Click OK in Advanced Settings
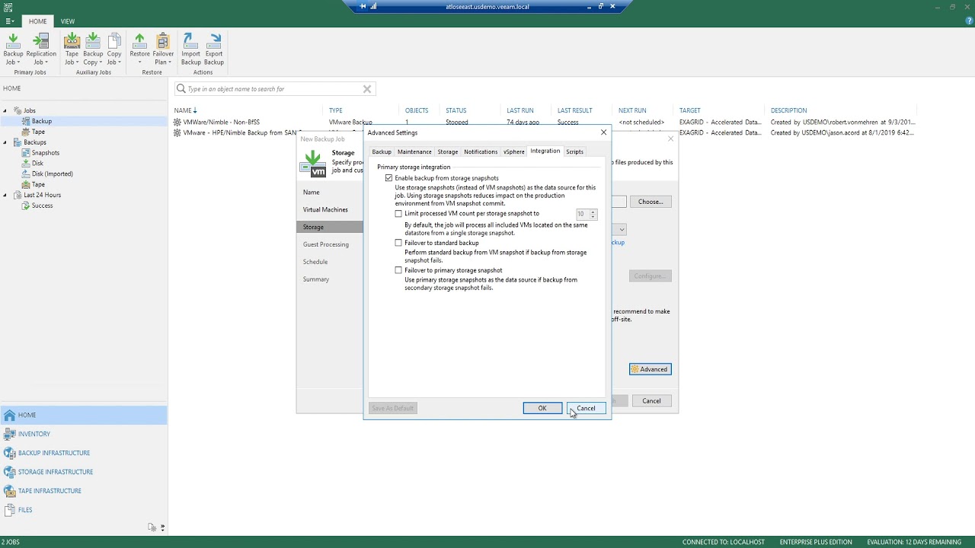This screenshot has width=975, height=548. (x=542, y=409)
